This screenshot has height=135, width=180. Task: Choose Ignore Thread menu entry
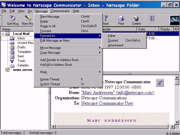[68, 79]
